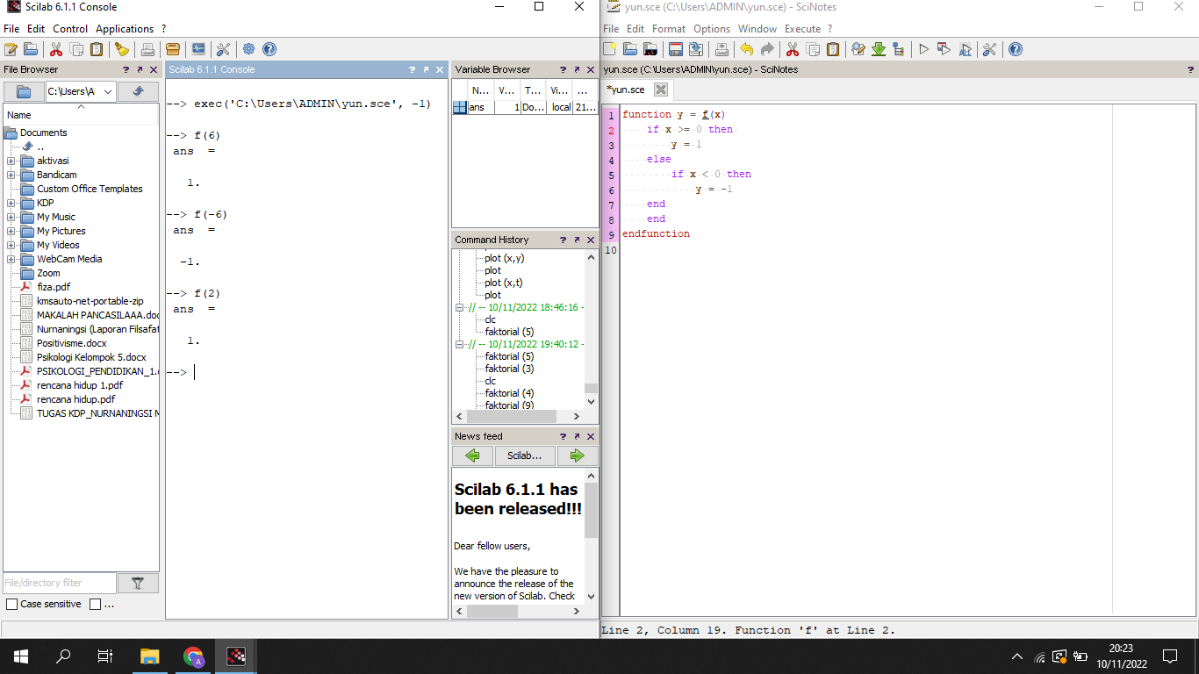Click the cut scissors in console toolbar
The width and height of the screenshot is (1199, 674).
[x=56, y=49]
